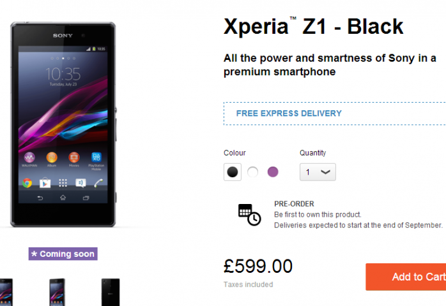Image resolution: width=446 pixels, height=306 pixels.
Task: Click the PlayStation Mobile icon on phone
Action: (x=96, y=157)
